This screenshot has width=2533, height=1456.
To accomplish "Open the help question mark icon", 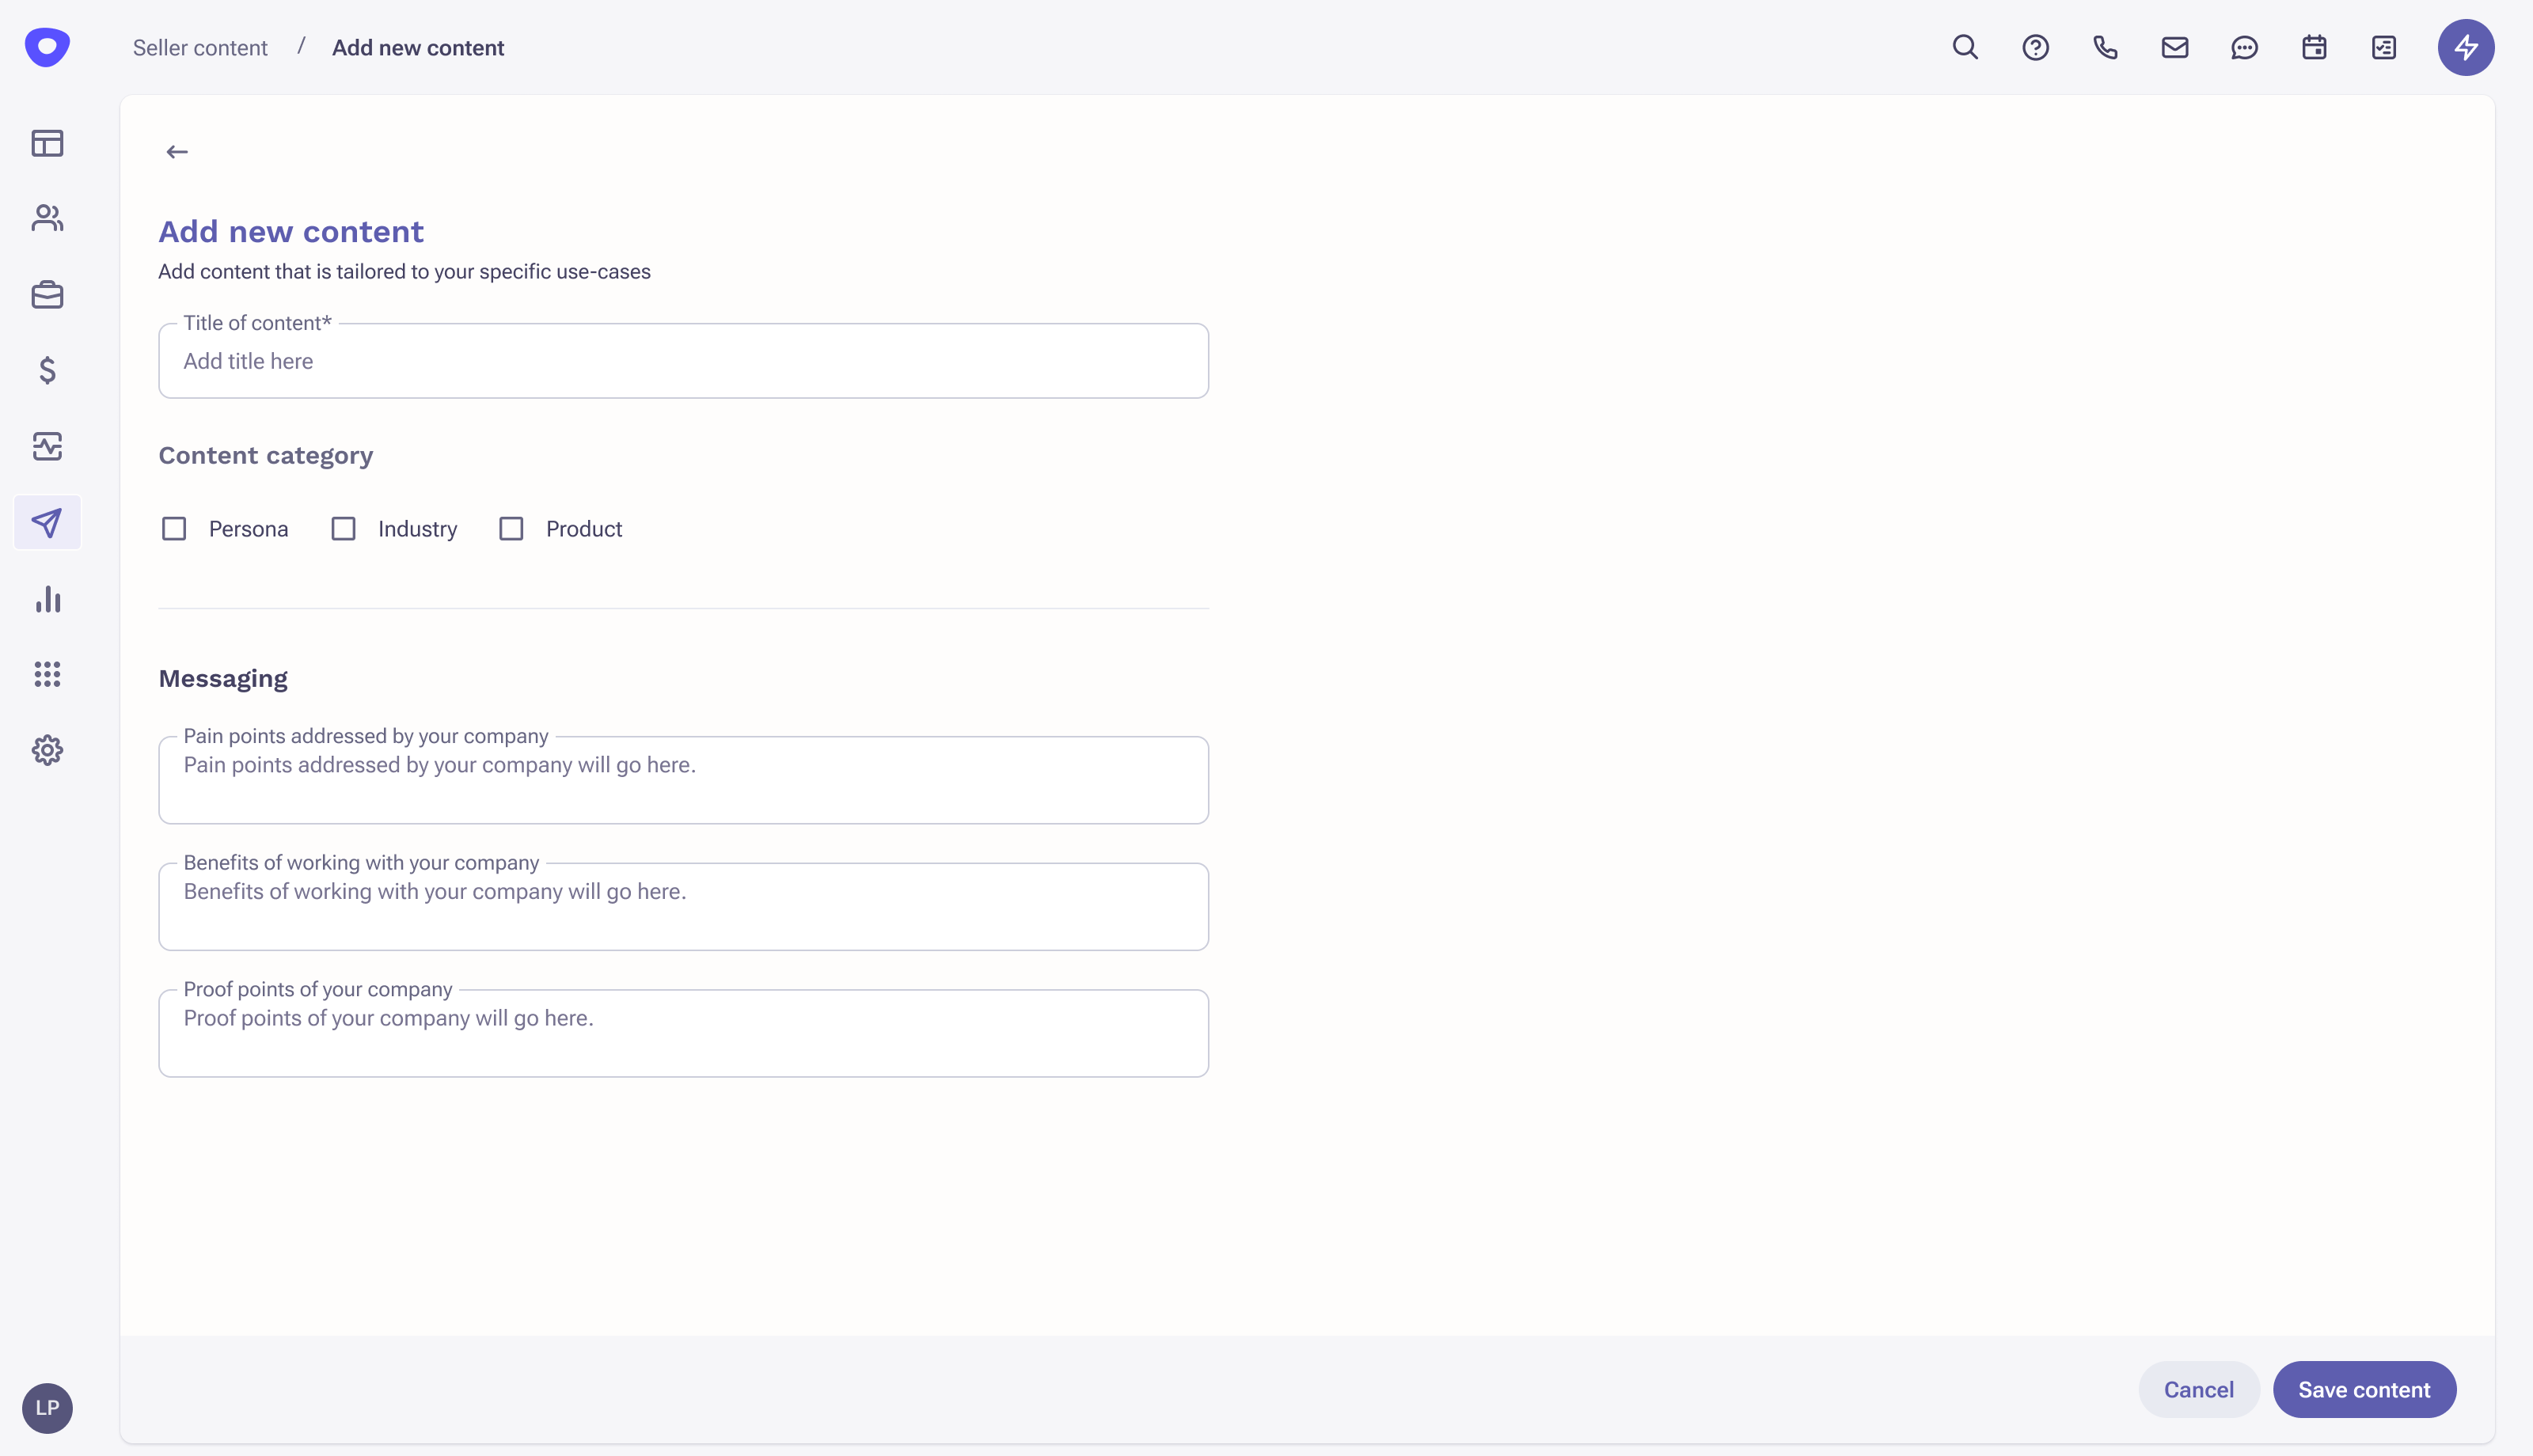I will point(2035,47).
